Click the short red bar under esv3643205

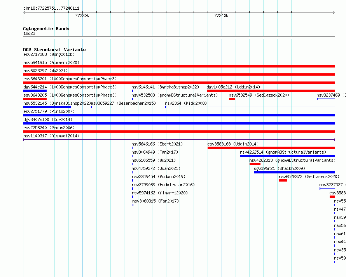click(x=35, y=99)
